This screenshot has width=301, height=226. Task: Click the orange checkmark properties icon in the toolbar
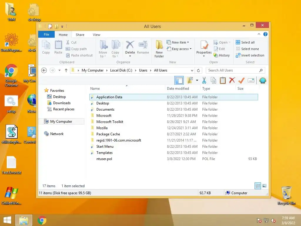coord(241,80)
